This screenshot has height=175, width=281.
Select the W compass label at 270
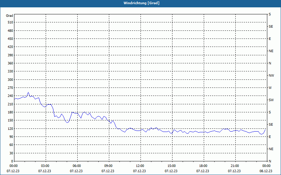coord(270,88)
